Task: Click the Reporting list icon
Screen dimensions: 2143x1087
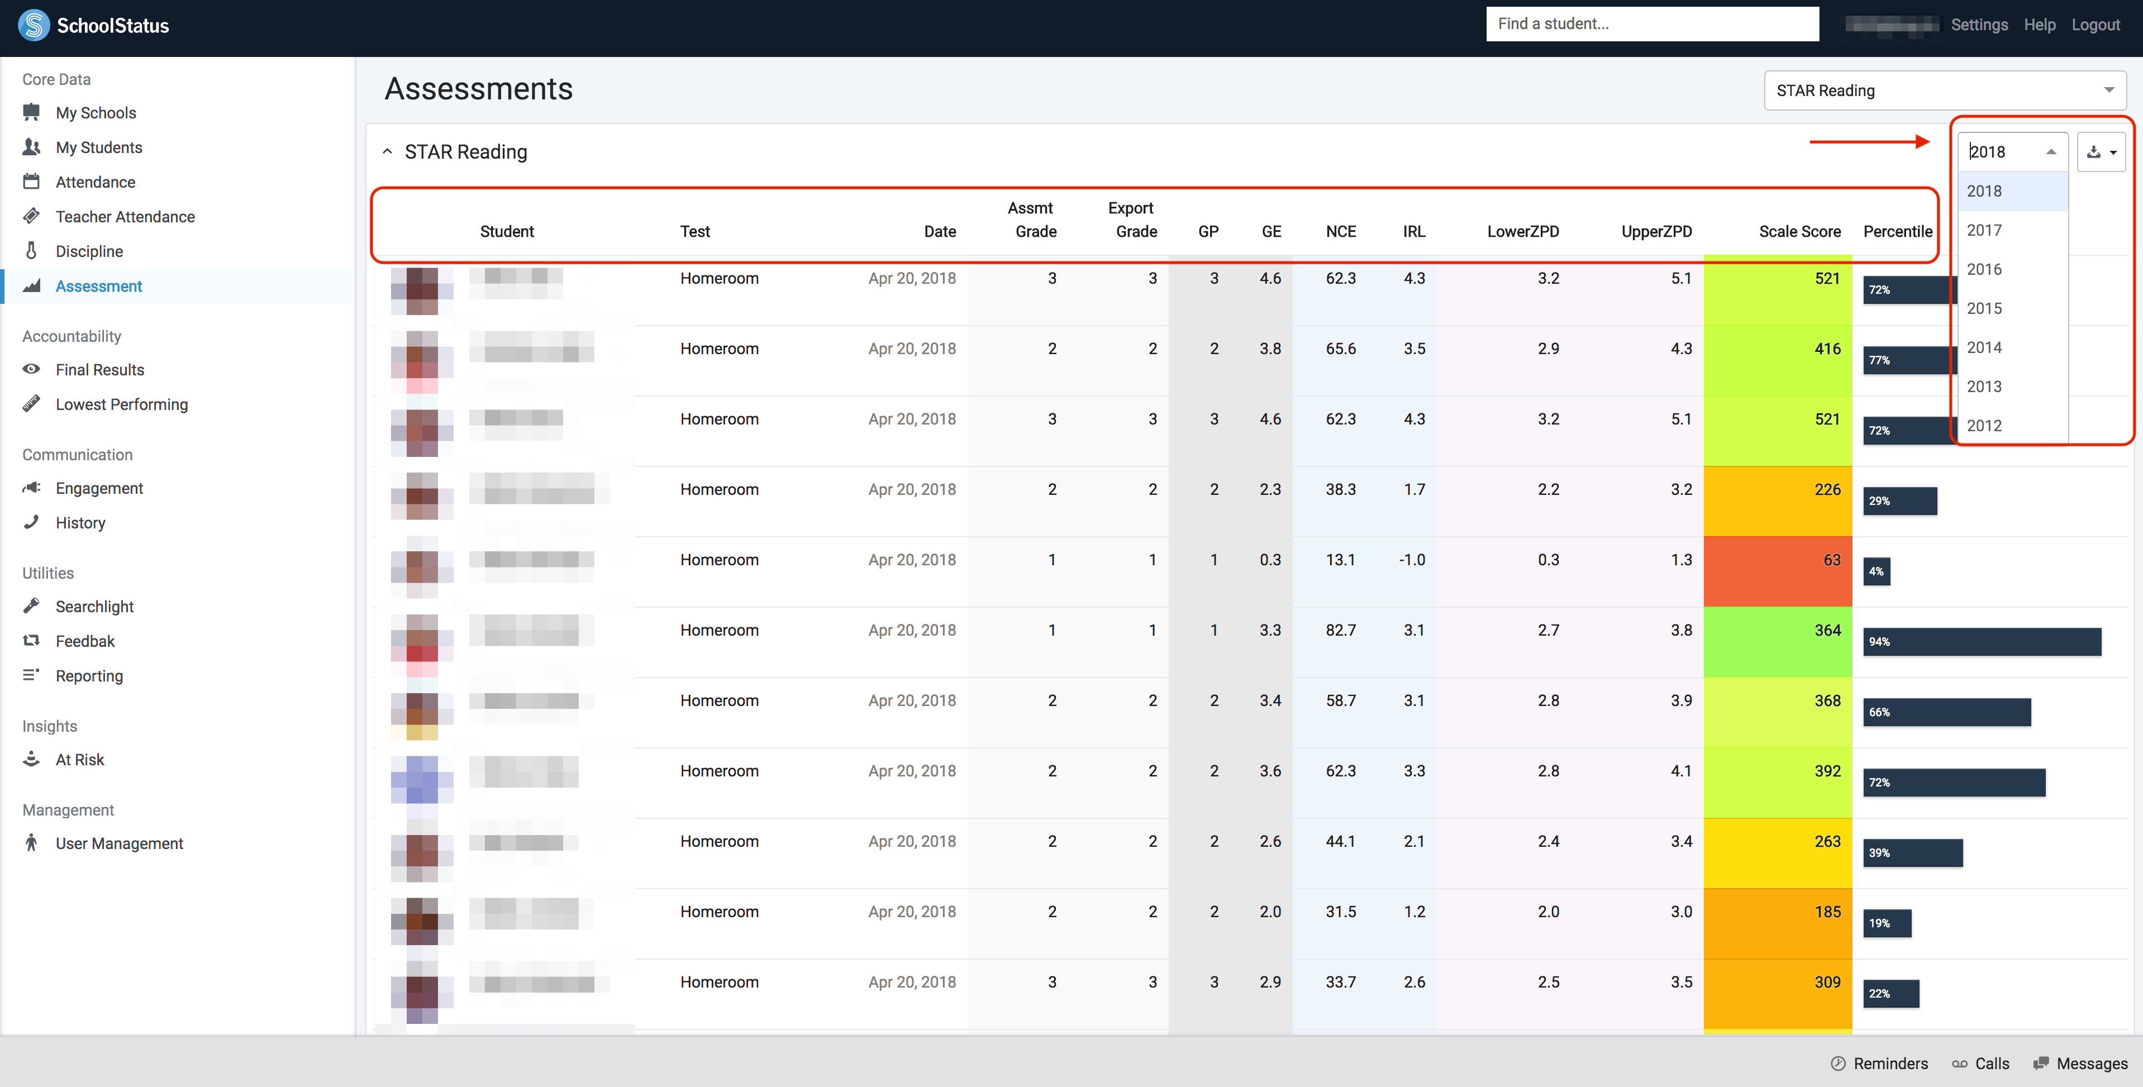Action: click(32, 675)
